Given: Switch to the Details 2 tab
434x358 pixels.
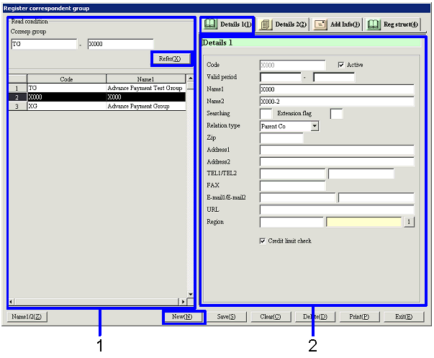Looking at the screenshot, I should (283, 24).
